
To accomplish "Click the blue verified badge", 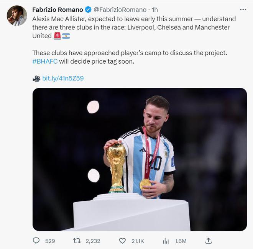I will tap(88, 10).
